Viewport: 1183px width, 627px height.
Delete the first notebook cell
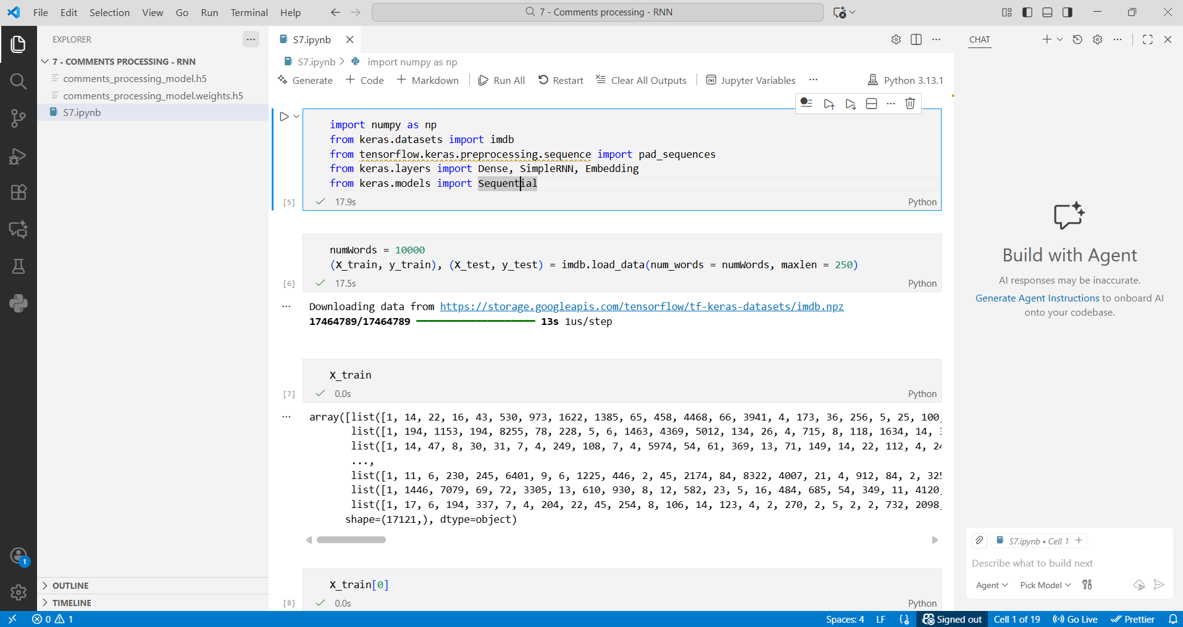point(909,104)
